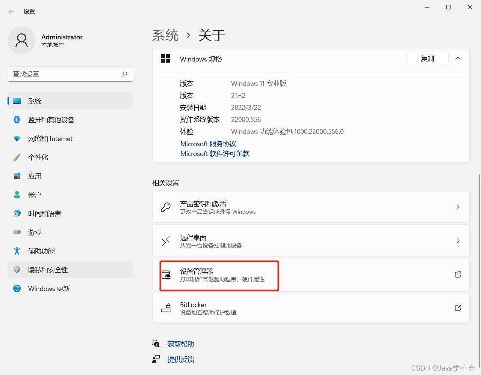Open 游戏 settings page

tap(71, 232)
